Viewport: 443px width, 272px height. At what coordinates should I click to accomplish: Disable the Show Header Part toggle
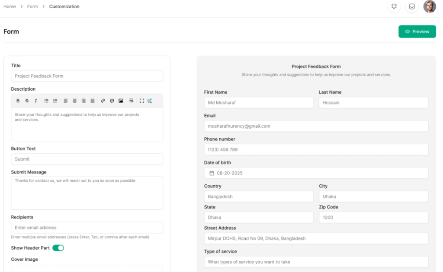point(58,248)
